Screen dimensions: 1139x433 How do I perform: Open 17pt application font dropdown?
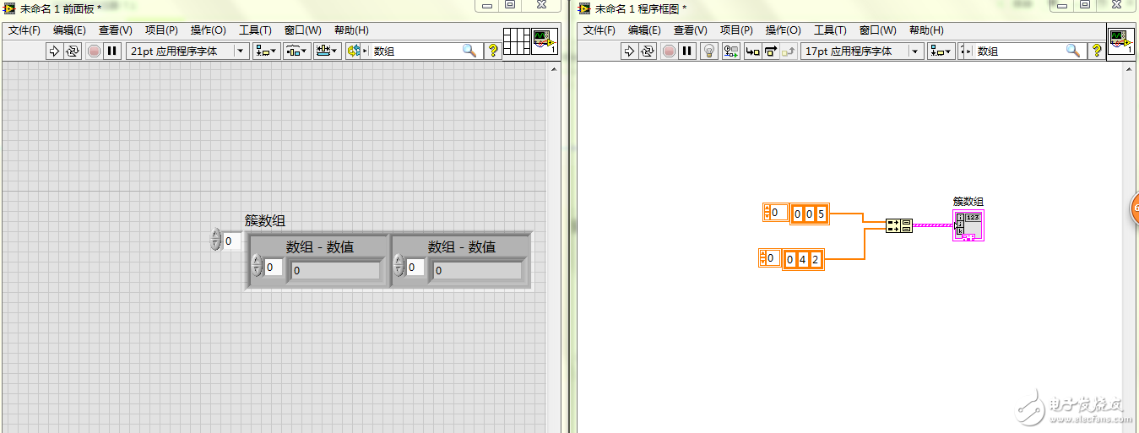(862, 51)
